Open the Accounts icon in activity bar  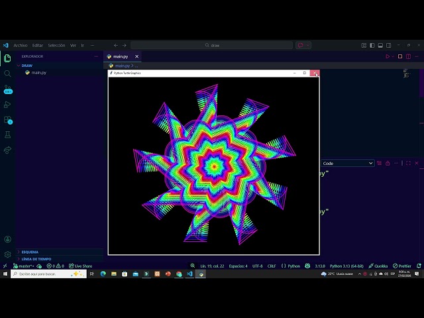coord(8,239)
